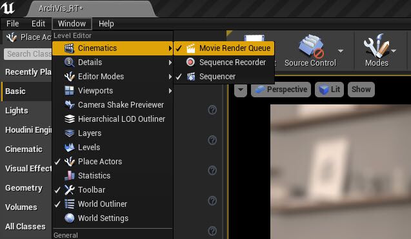The image size is (411, 239).
Task: Click the Details magnifier icon
Action: click(69, 62)
